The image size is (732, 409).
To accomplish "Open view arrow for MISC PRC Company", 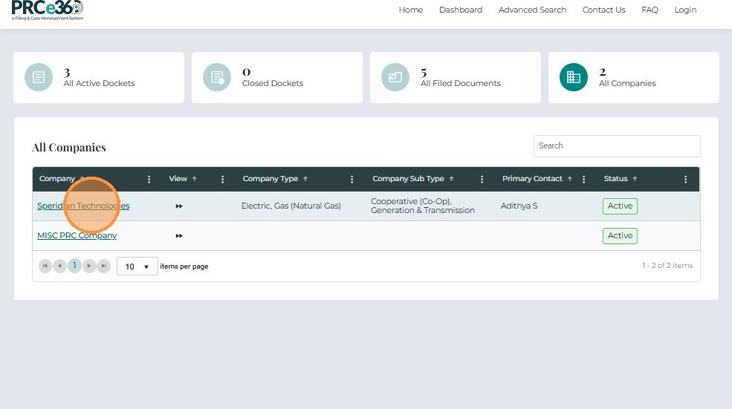I will (179, 236).
